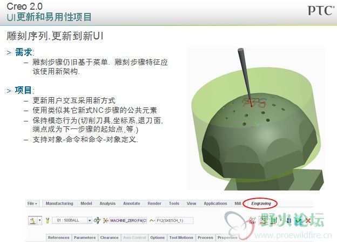The width and height of the screenshot is (337, 245).
Task: Switch to the Model tab
Action: pos(86,203)
